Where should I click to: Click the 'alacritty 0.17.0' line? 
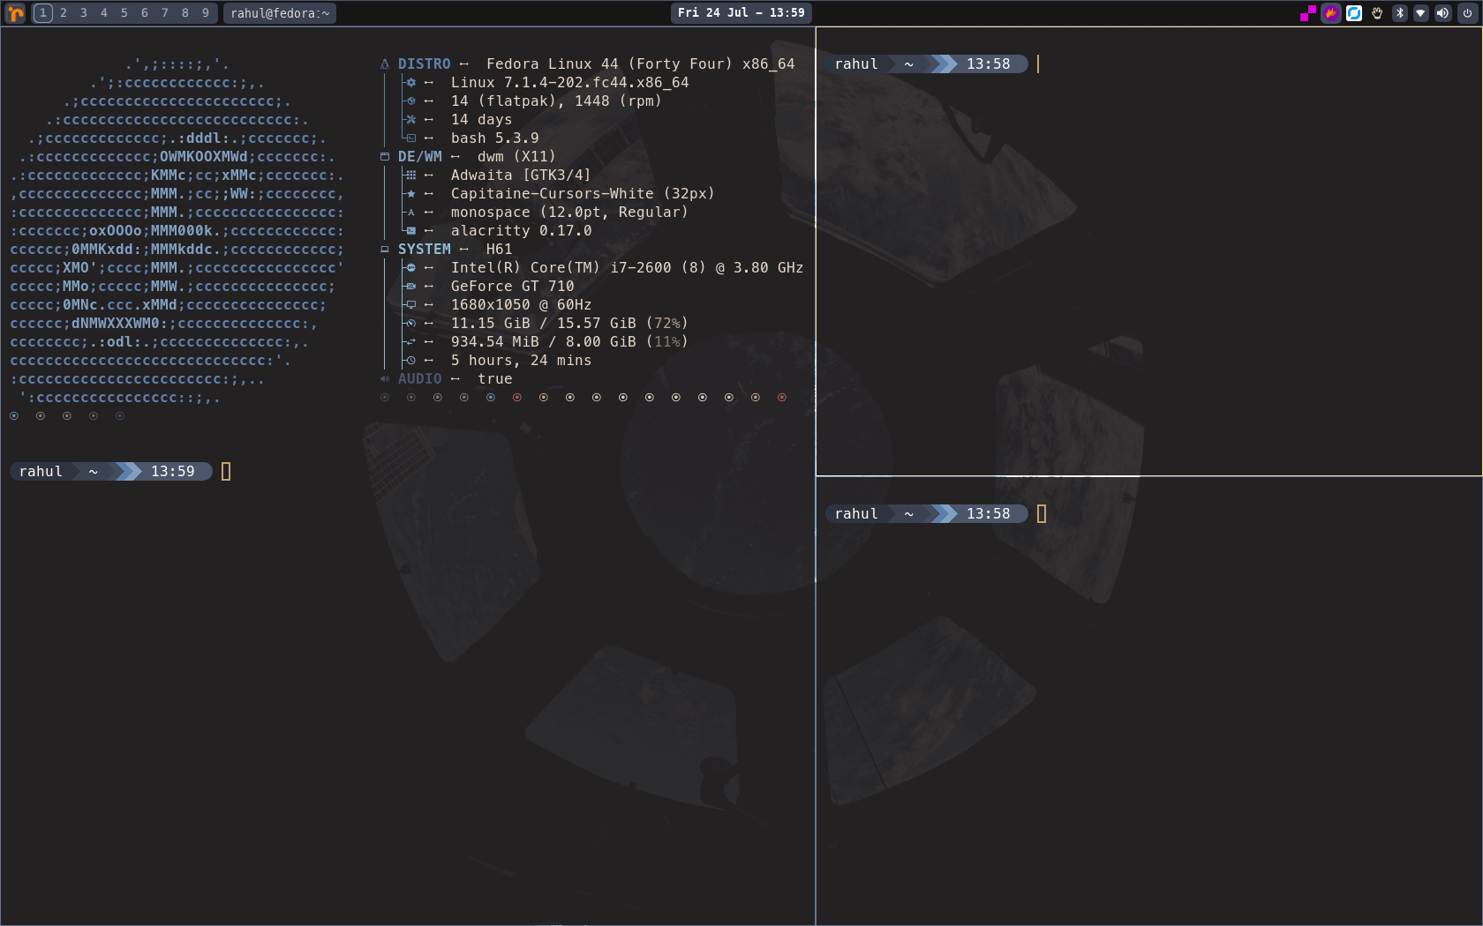coord(521,231)
